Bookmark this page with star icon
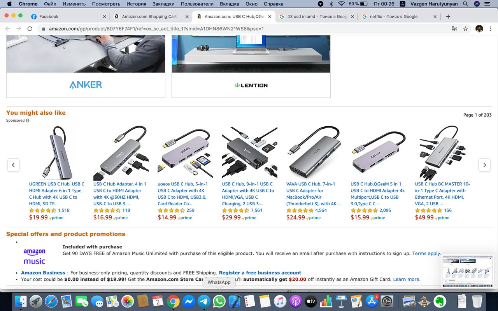This screenshot has height=311, width=498. (465, 29)
